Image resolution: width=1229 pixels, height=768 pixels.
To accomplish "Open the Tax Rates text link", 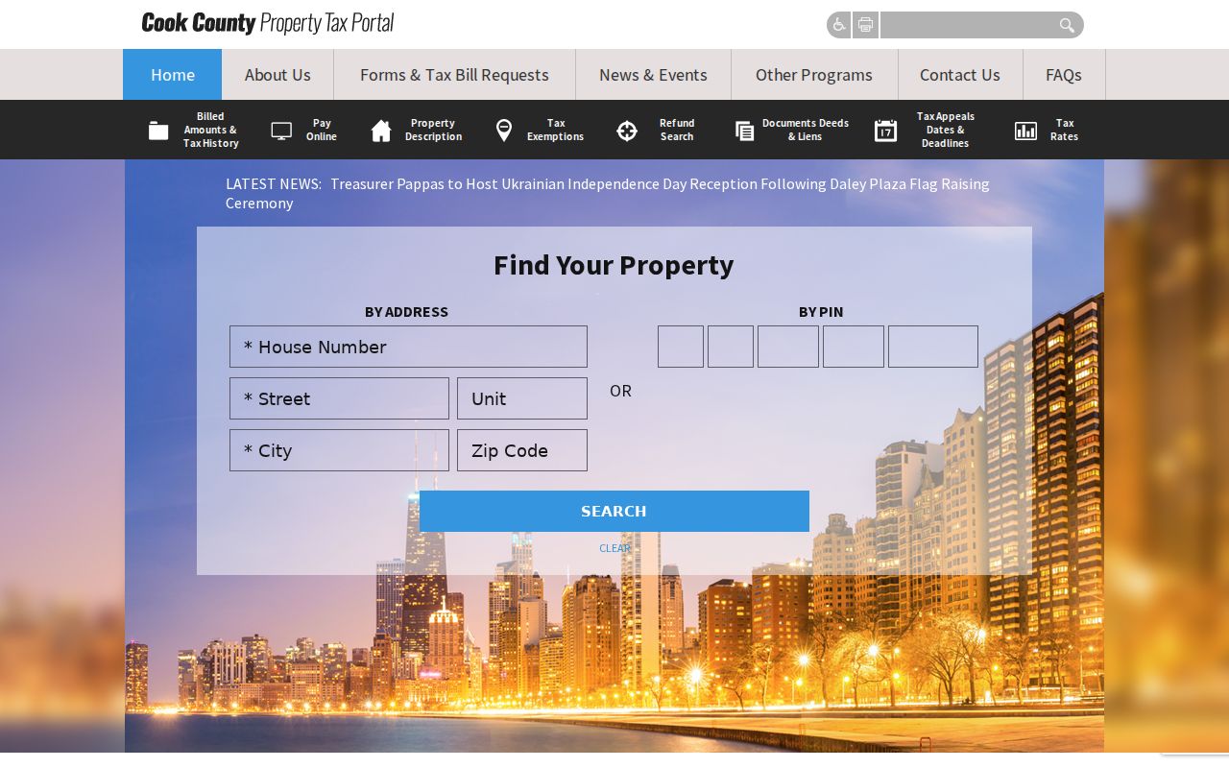I will 1064,130.
